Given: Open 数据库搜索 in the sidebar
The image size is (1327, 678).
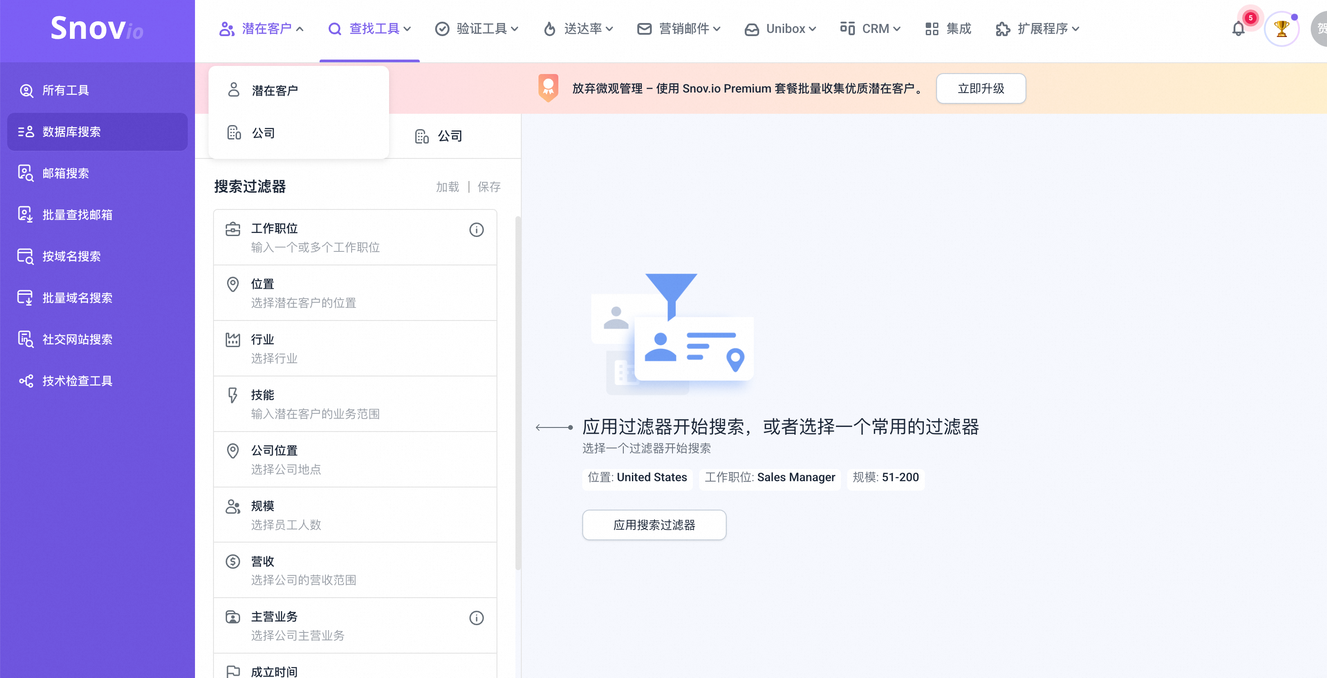Looking at the screenshot, I should pos(97,132).
